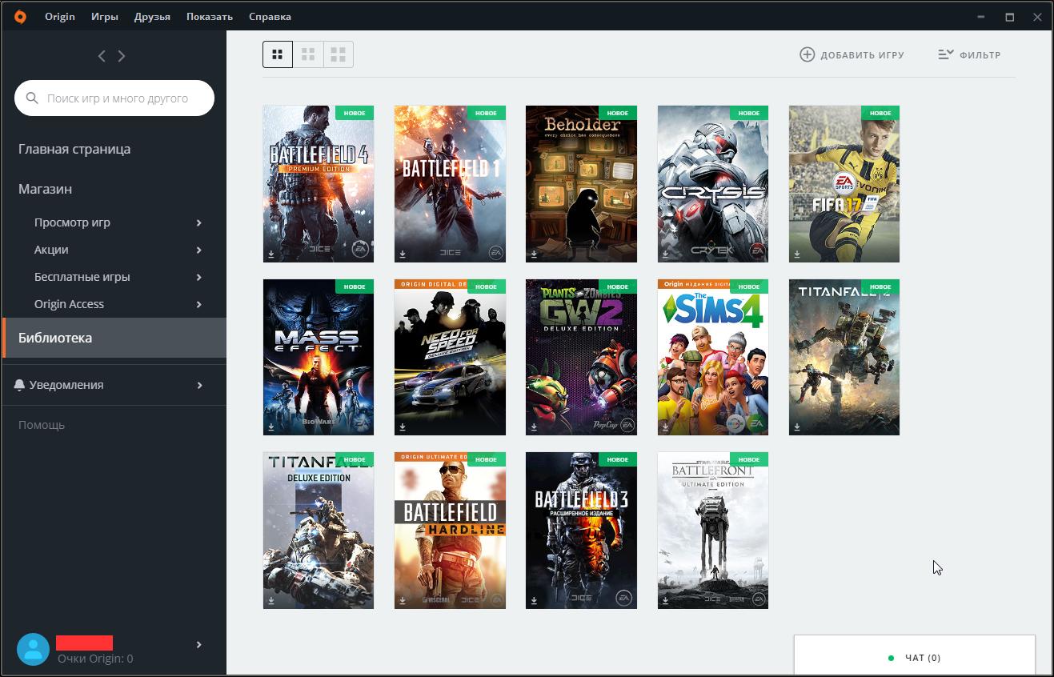Expand the Уведомления notifications panel

tap(198, 385)
